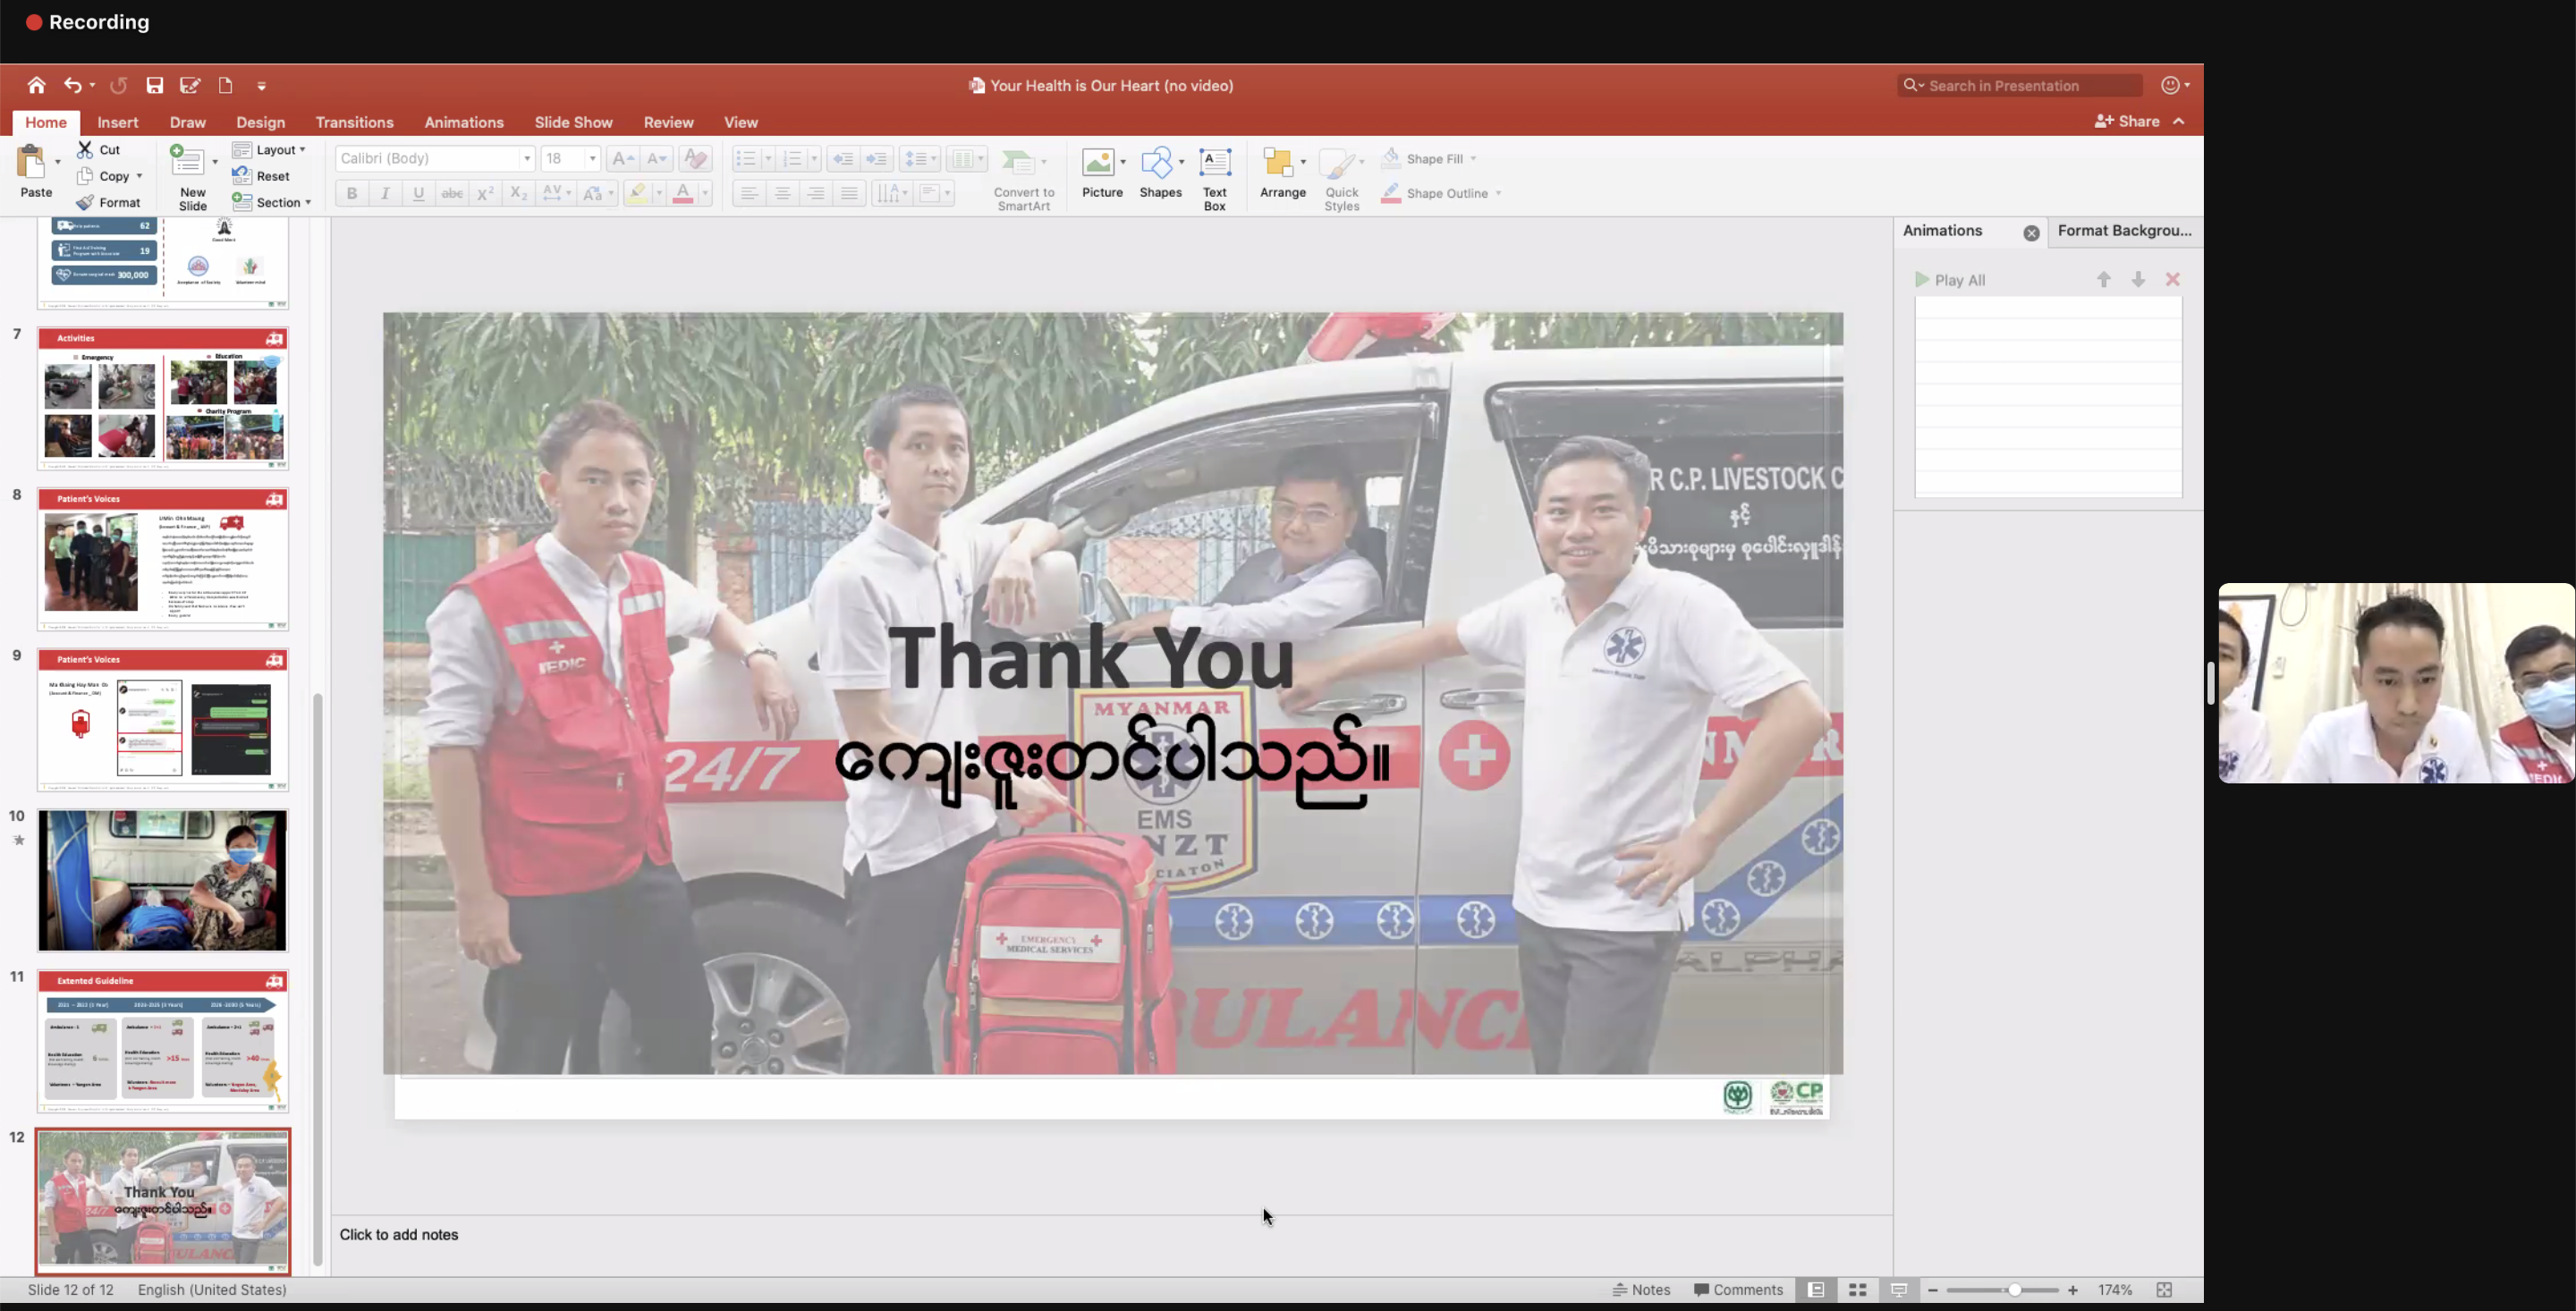Click the Home icon in title bar
Screen dimensions: 2576x1311
point(37,85)
